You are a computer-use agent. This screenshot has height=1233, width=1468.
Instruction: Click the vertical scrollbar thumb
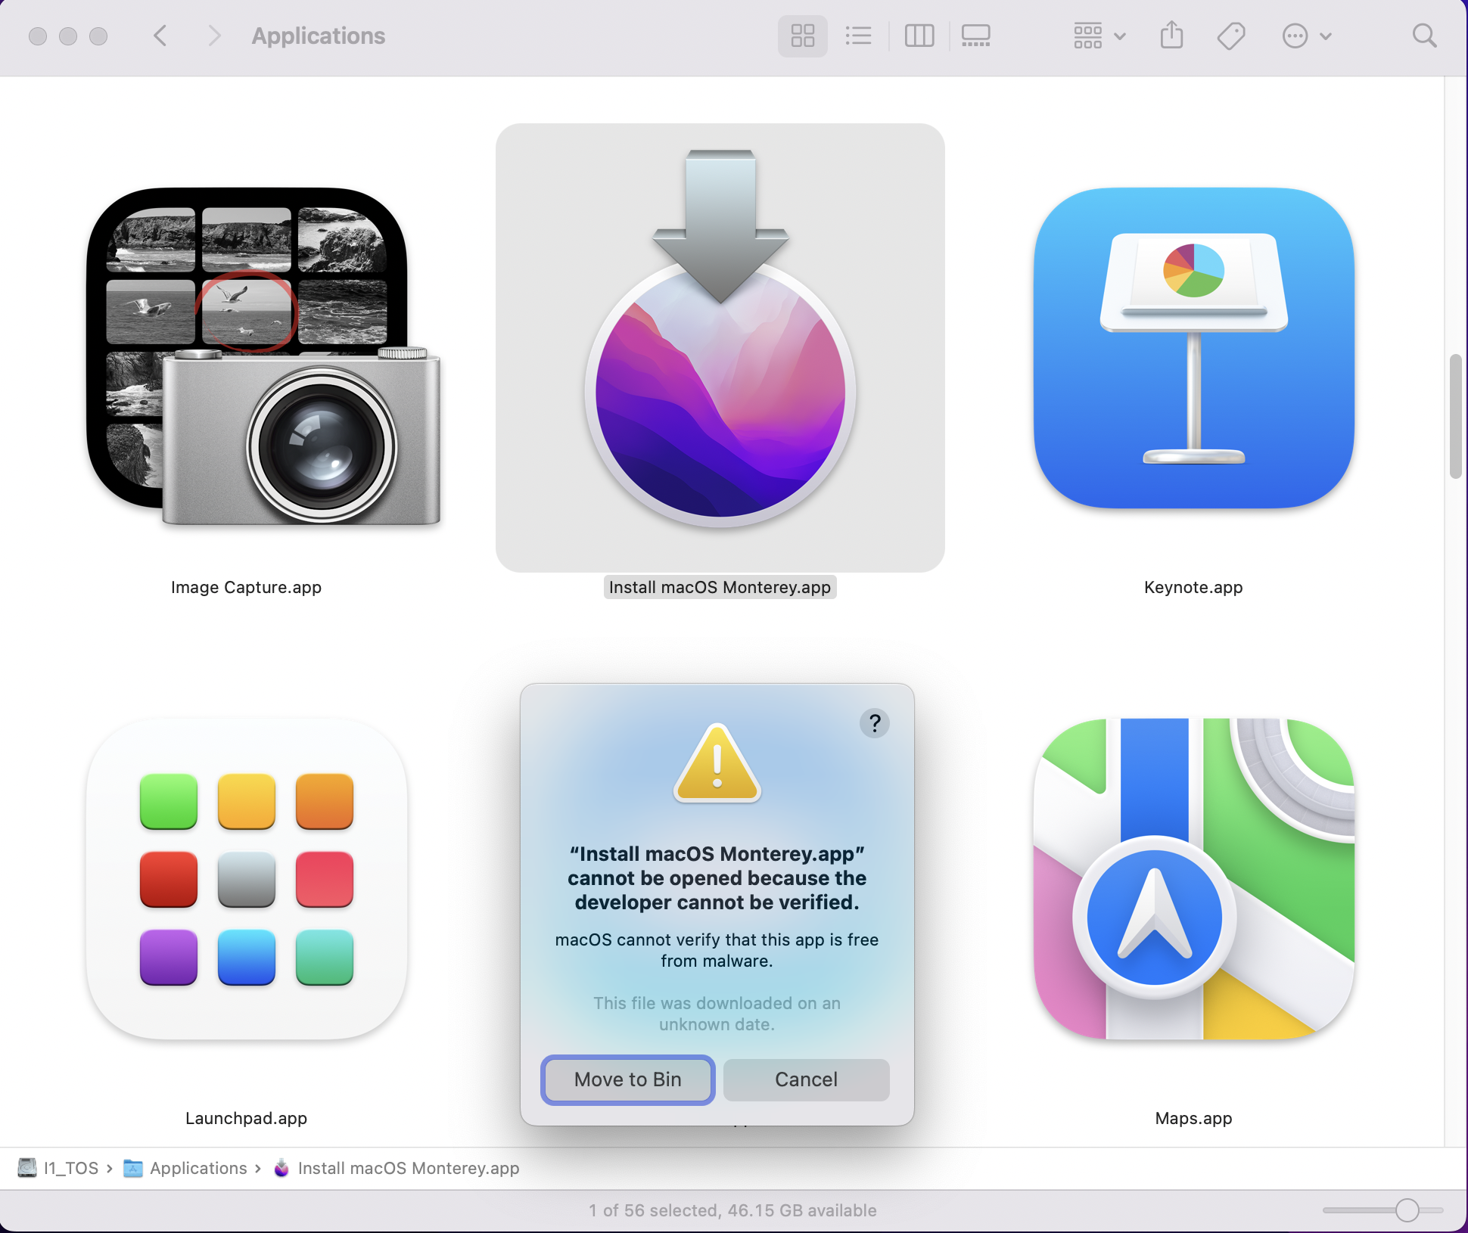[1455, 416]
